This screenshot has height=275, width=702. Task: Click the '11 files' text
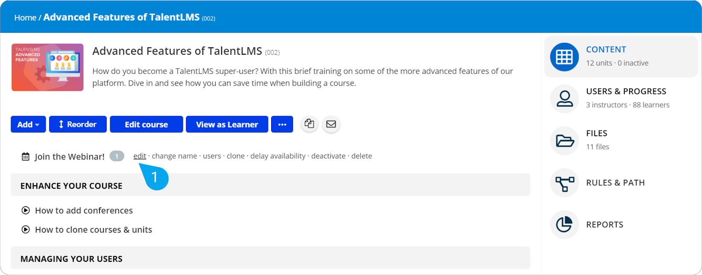(x=598, y=147)
